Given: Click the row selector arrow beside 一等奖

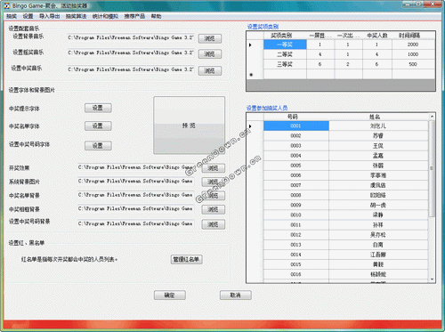Looking at the screenshot, I should [x=251, y=45].
